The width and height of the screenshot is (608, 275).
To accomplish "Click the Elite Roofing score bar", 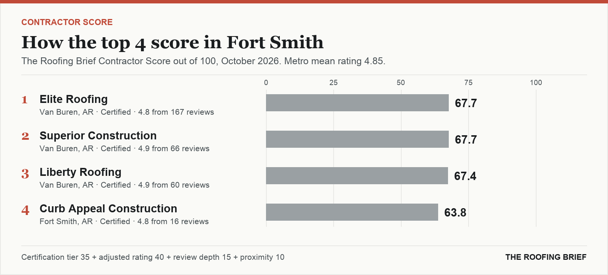I will 357,103.
